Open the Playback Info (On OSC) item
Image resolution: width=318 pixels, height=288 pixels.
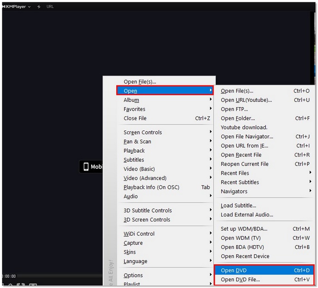coord(151,187)
